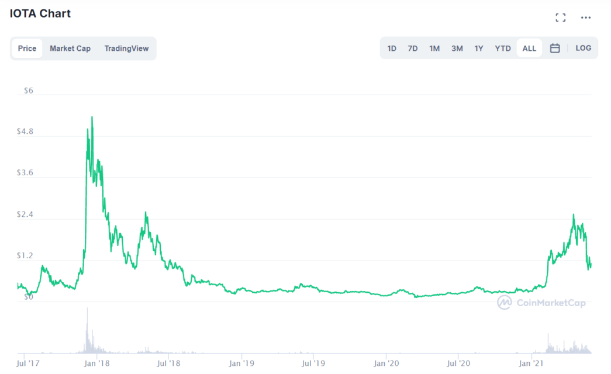Select the ALL time range
Screen dimensions: 611x374
point(529,49)
